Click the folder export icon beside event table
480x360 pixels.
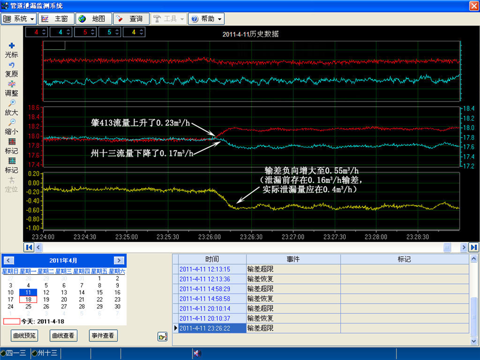pos(162,337)
